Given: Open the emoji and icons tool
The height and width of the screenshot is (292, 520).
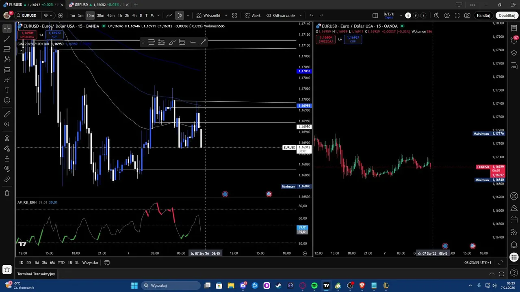Looking at the screenshot, I should tap(7, 100).
